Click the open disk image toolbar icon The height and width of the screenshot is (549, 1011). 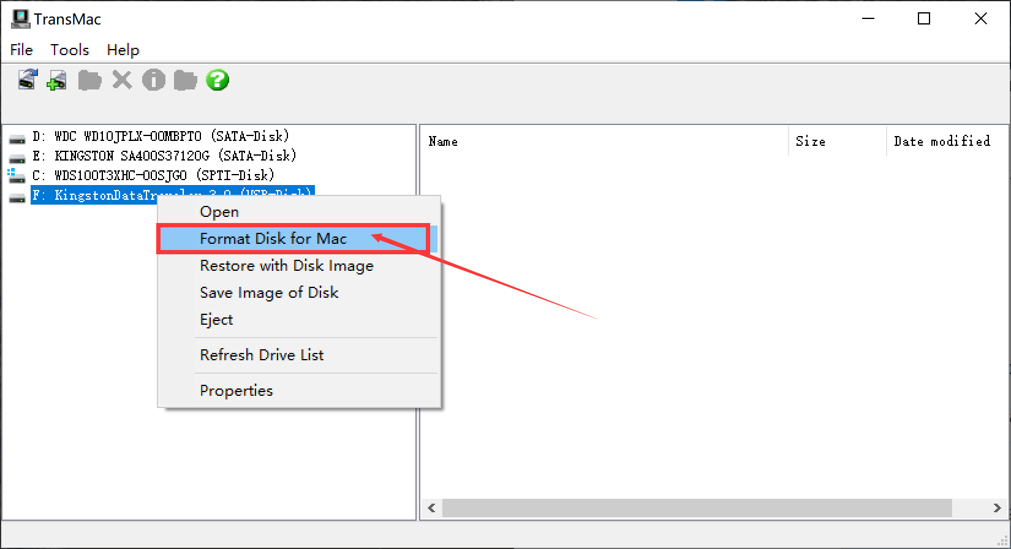[27, 80]
